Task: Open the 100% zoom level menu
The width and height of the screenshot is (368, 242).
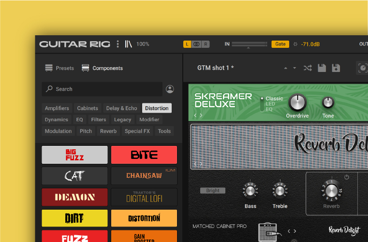Action: [143, 44]
